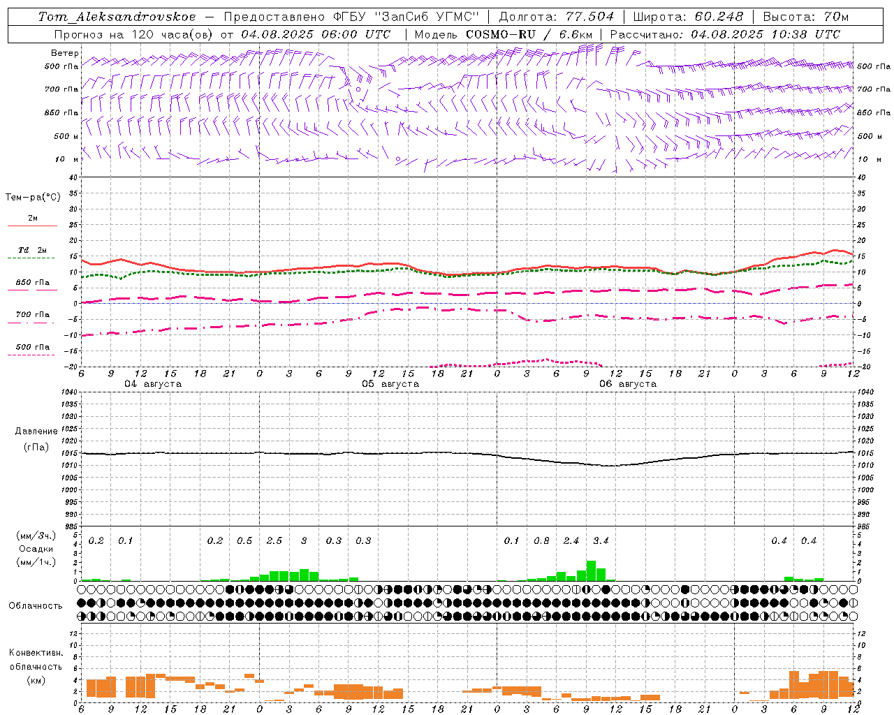The height and width of the screenshot is (715, 894).
Task: Click the "Осадки" precipitation label
Action: (x=36, y=549)
